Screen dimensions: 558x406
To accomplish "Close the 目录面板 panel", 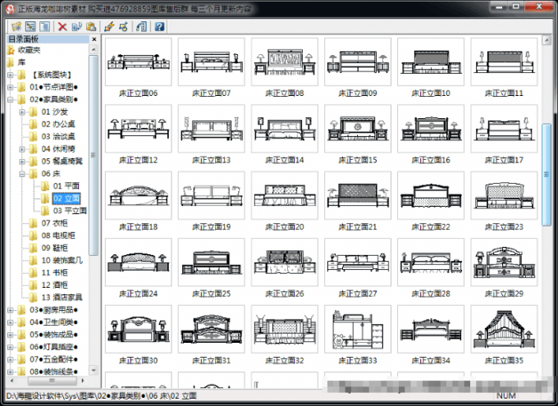I will pyautogui.click(x=94, y=39).
